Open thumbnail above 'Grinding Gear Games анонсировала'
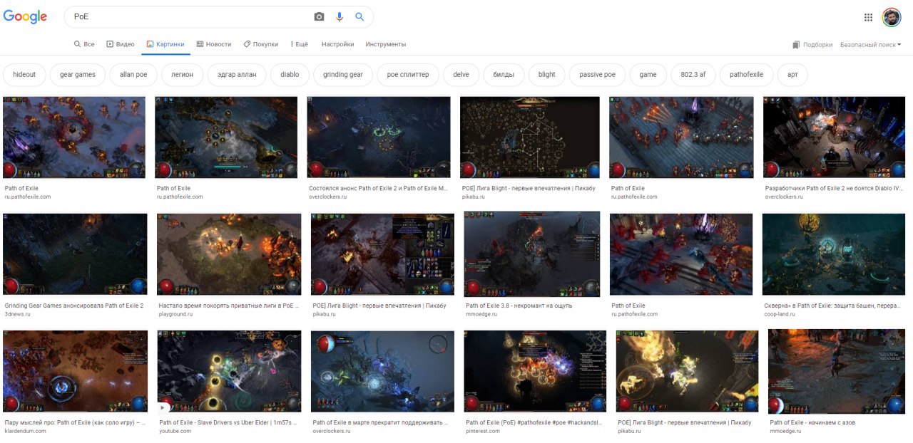 [75, 254]
